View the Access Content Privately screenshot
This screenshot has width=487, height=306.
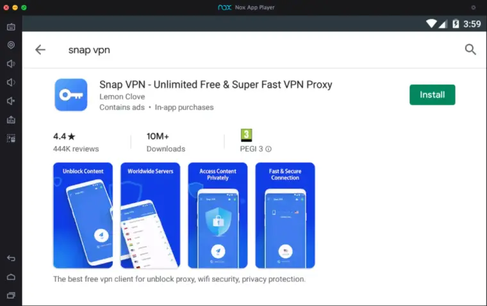[218, 215]
